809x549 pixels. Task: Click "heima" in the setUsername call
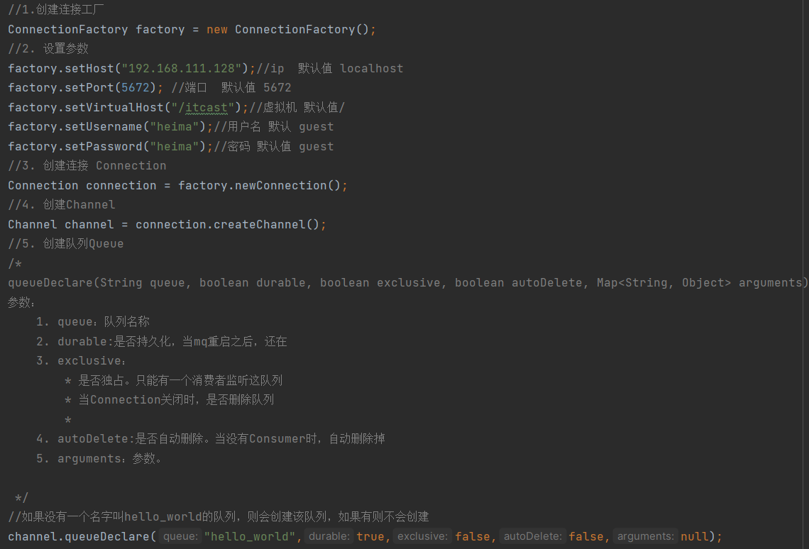coord(174,126)
